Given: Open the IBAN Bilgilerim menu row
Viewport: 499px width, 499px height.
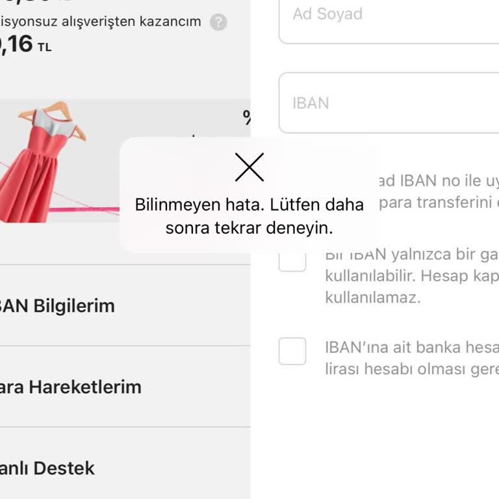Looking at the screenshot, I should (x=125, y=305).
